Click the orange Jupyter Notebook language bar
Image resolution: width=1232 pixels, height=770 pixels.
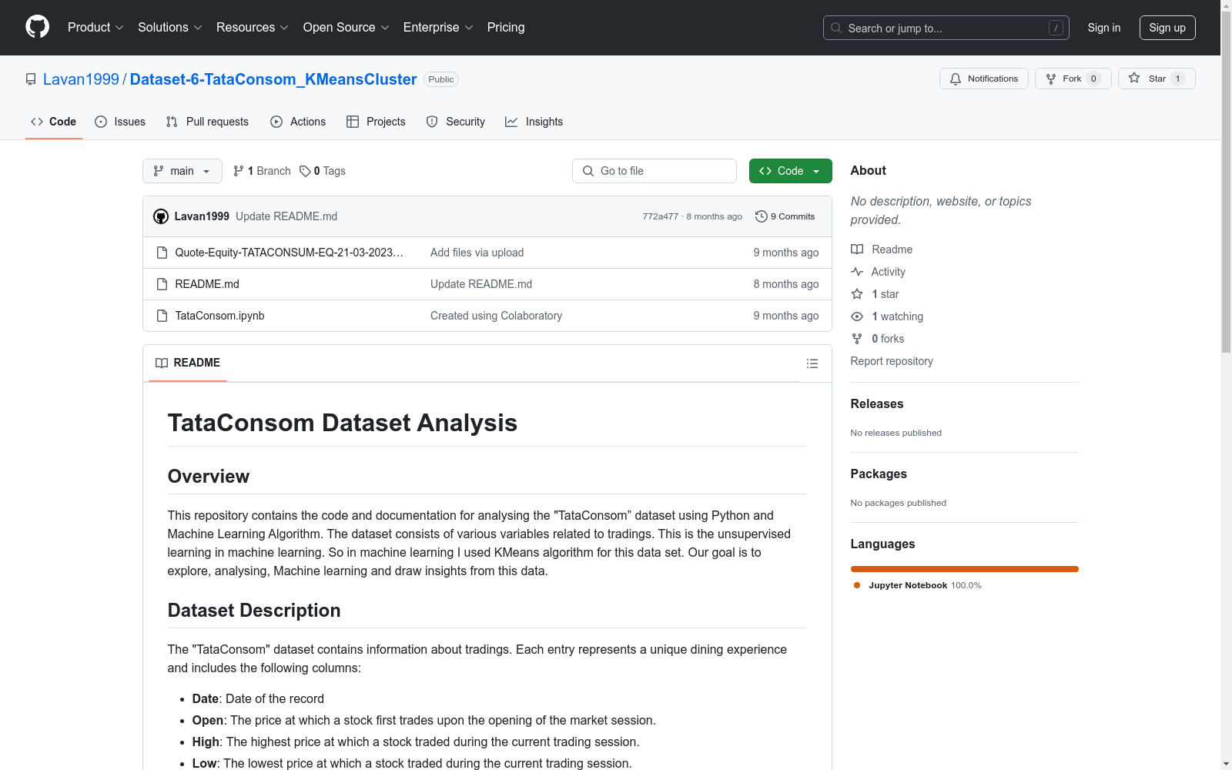pos(965,569)
